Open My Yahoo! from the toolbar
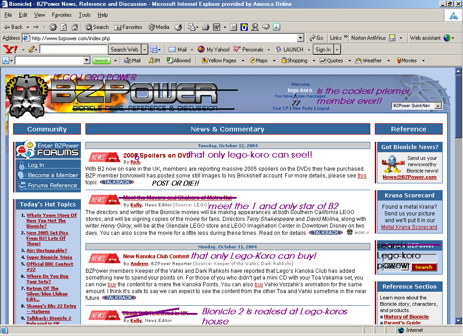463x336 pixels. pos(213,50)
